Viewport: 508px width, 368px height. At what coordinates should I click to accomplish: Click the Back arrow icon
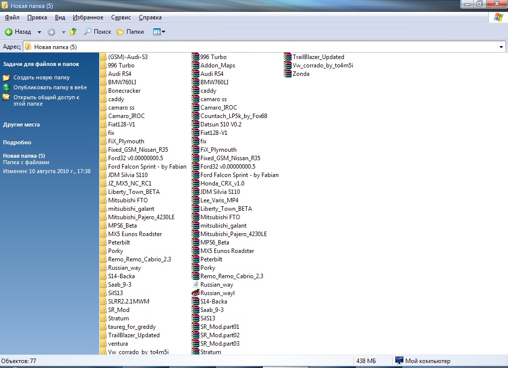pyautogui.click(x=9, y=32)
